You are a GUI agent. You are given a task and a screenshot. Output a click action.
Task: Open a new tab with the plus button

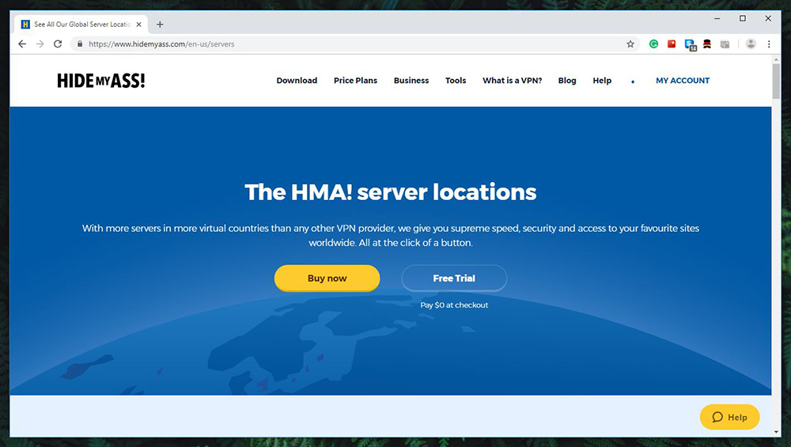(160, 25)
